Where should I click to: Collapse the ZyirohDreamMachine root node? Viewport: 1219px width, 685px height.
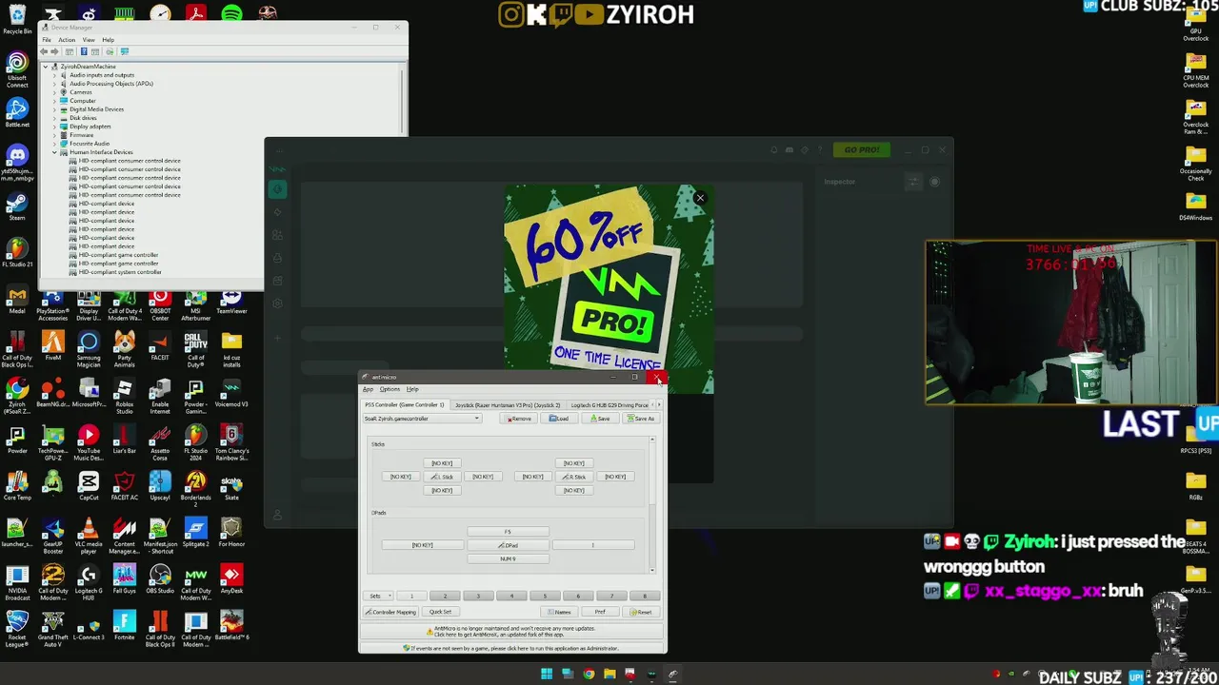tap(45, 67)
